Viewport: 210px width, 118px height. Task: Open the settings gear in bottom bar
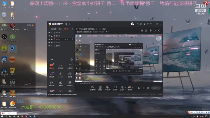[x=148, y=88]
